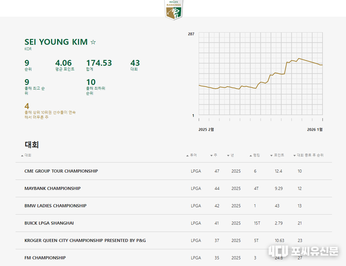Select FM Championship row
Image resolution: width=346 pixels, height=266 pixels.
point(45,258)
